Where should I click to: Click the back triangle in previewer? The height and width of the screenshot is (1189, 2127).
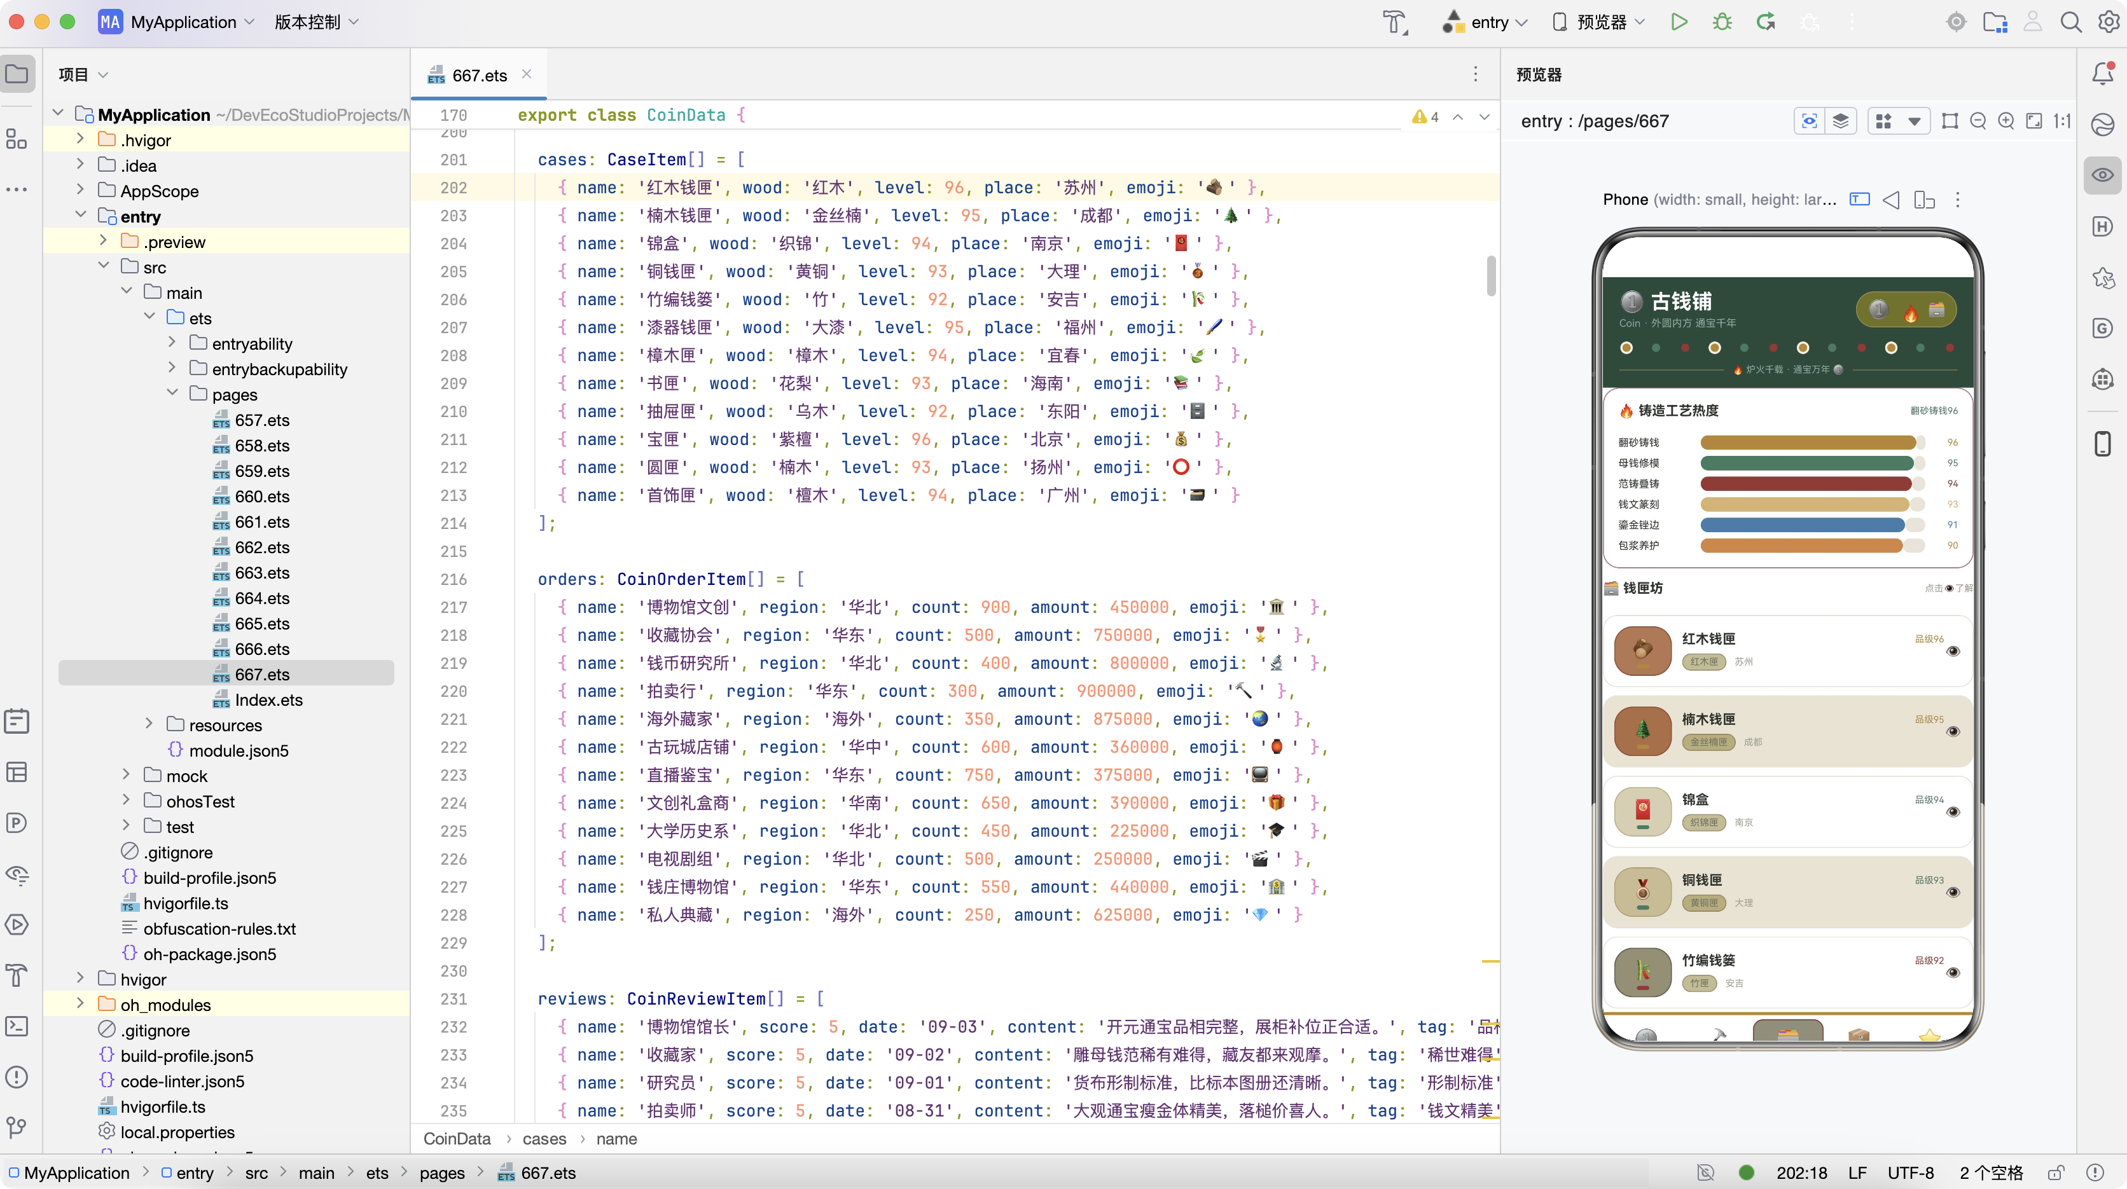coord(1891,200)
